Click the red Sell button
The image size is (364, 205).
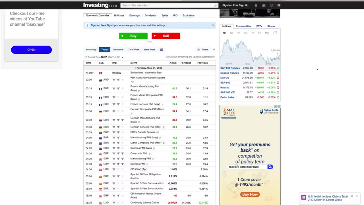[x=166, y=36]
